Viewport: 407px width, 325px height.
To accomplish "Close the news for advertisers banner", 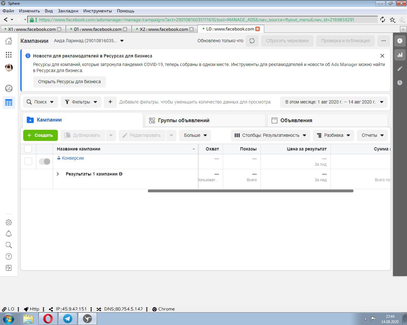I will point(382,56).
